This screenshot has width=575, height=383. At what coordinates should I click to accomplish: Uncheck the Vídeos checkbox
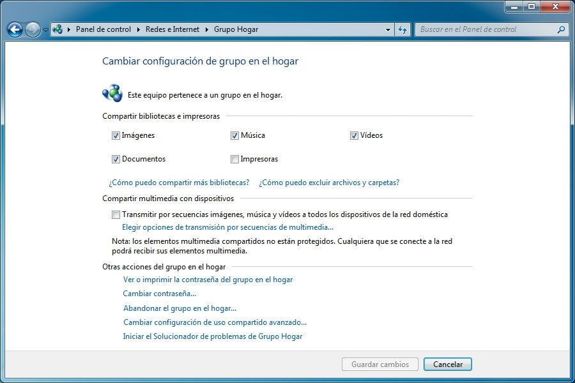pyautogui.click(x=354, y=135)
